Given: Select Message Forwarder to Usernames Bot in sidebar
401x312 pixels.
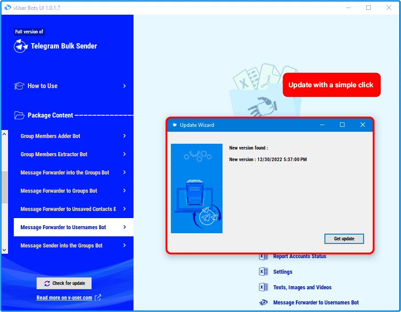Looking at the screenshot, I should point(73,227).
